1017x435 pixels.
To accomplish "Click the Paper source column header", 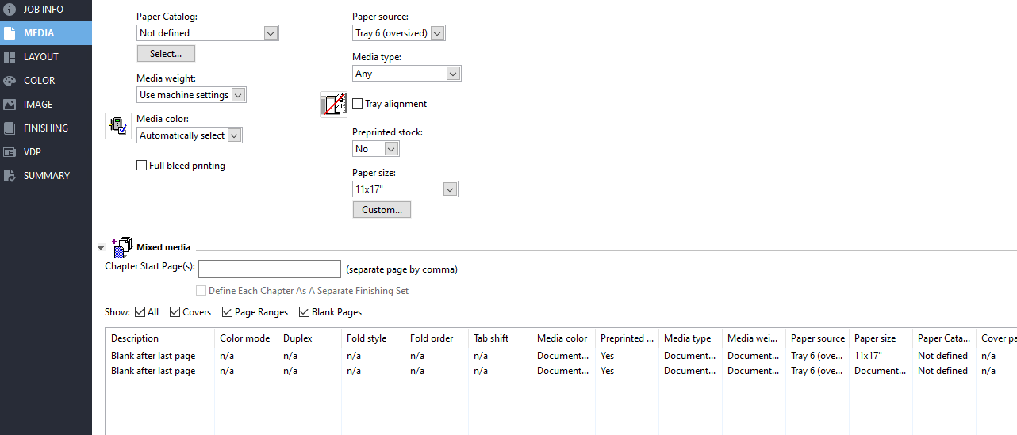I will [818, 338].
